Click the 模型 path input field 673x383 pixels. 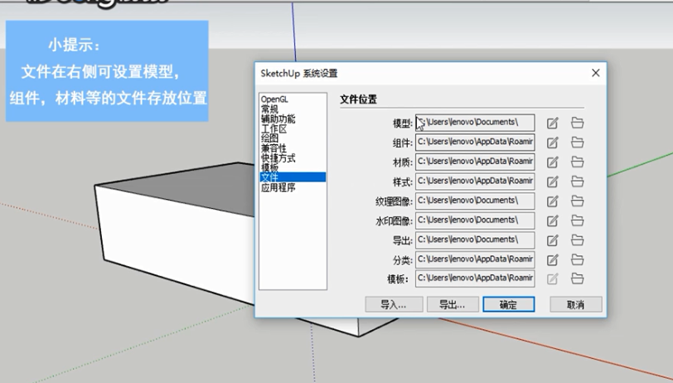(x=475, y=123)
